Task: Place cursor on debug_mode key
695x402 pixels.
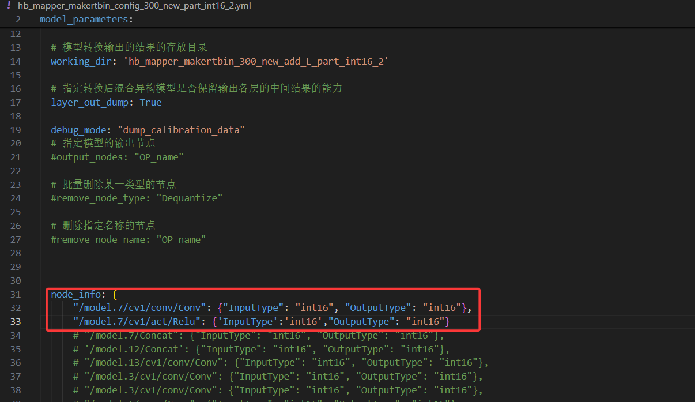Action: point(78,130)
